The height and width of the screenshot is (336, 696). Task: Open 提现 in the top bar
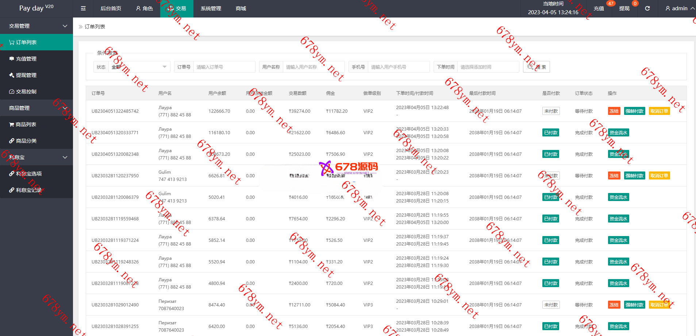[624, 8]
